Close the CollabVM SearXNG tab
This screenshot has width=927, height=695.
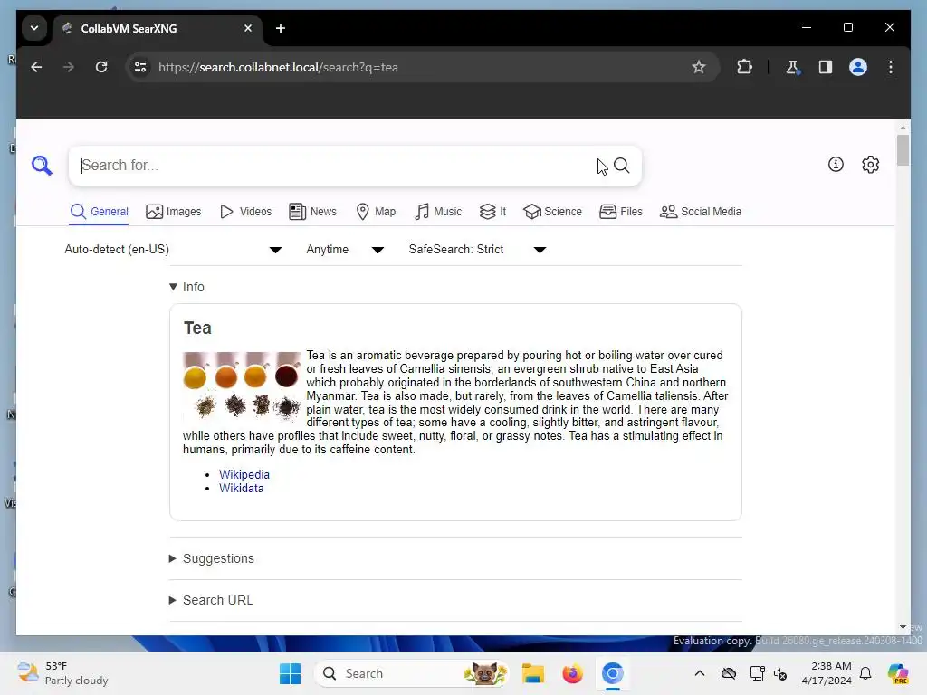pos(248,28)
